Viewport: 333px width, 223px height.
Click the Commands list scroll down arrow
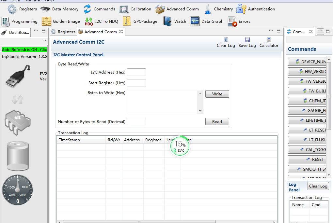329,175
